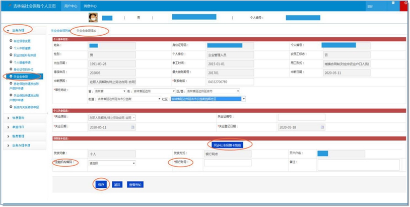Viewport: 410px width, 207px height.
Task: Click the 保存 save button
Action: (x=101, y=184)
